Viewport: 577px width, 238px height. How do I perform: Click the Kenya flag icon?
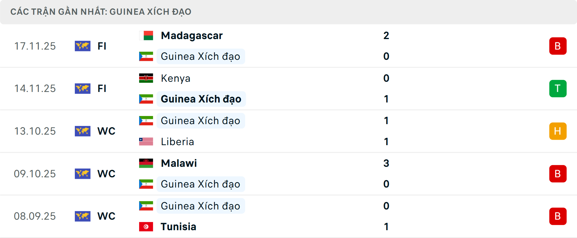coord(146,78)
